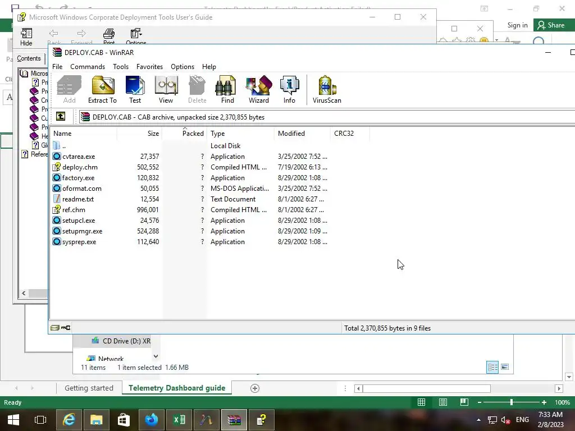This screenshot has height=431, width=575.
Task: Sort by the Type column header
Action: [x=240, y=134]
